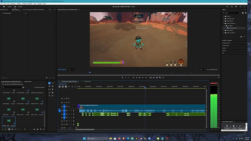
Task: Open the Fit zoom level dropdown
Action: point(72,70)
